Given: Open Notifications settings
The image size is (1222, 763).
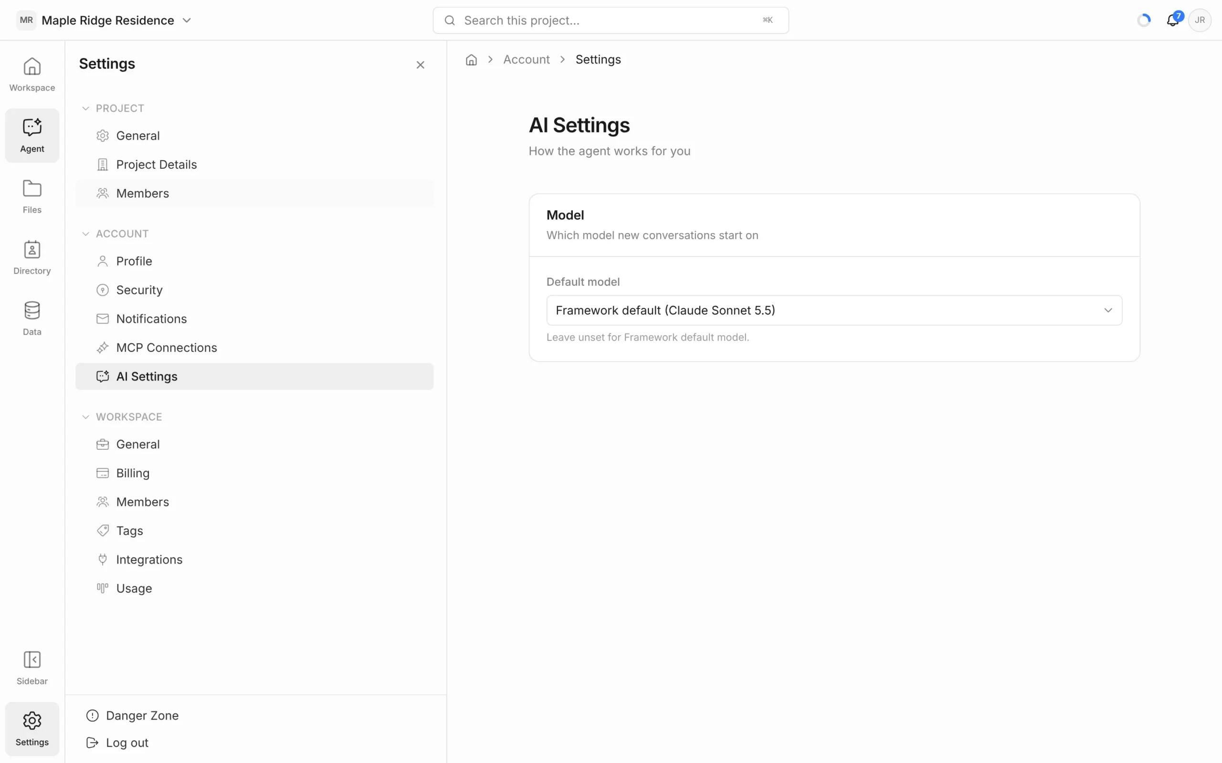Looking at the screenshot, I should [254, 319].
